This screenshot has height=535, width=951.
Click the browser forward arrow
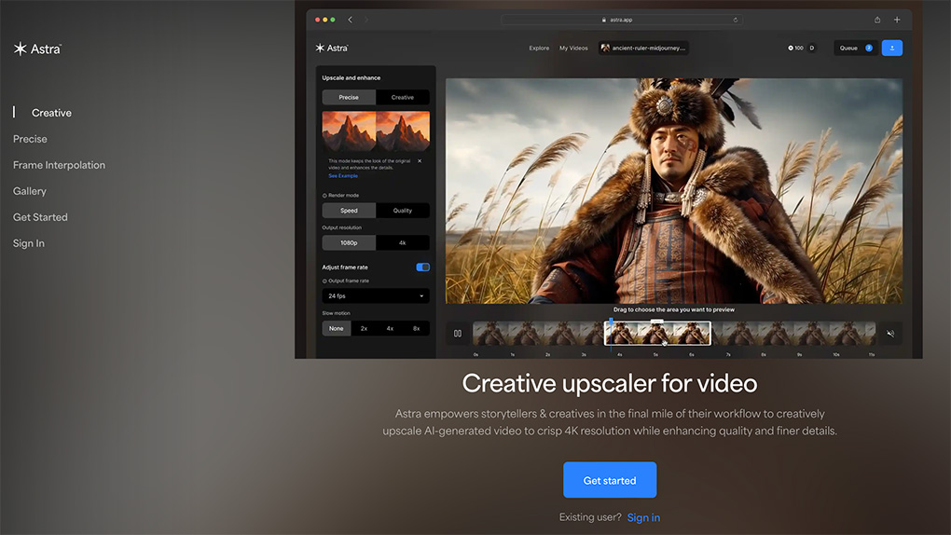(366, 20)
